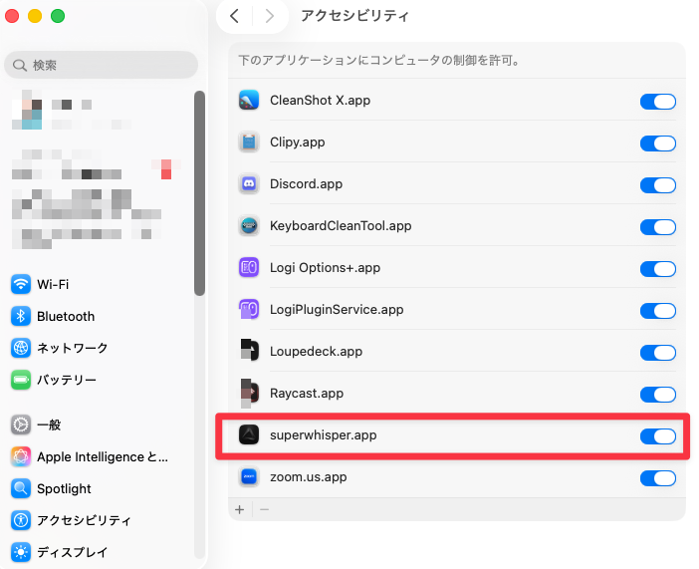Select ネットワーク in the sidebar
Viewport: 699px width, 569px height.
pyautogui.click(x=73, y=348)
